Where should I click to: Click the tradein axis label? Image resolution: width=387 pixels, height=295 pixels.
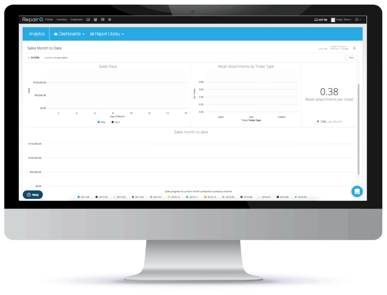point(282,117)
